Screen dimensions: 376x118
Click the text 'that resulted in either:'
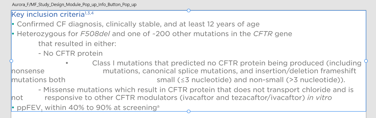coord(77,44)
